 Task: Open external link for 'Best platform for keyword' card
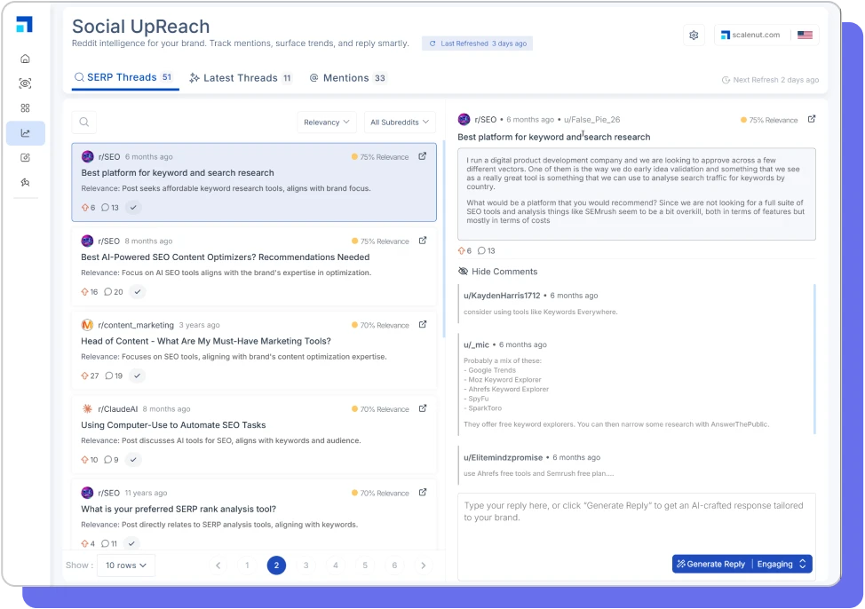coord(422,156)
